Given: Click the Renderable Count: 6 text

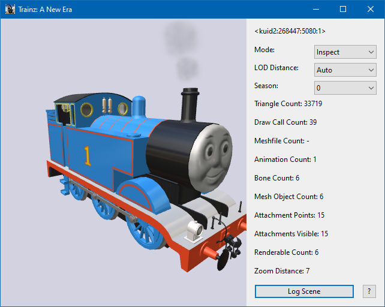Looking at the screenshot, I should 286,252.
